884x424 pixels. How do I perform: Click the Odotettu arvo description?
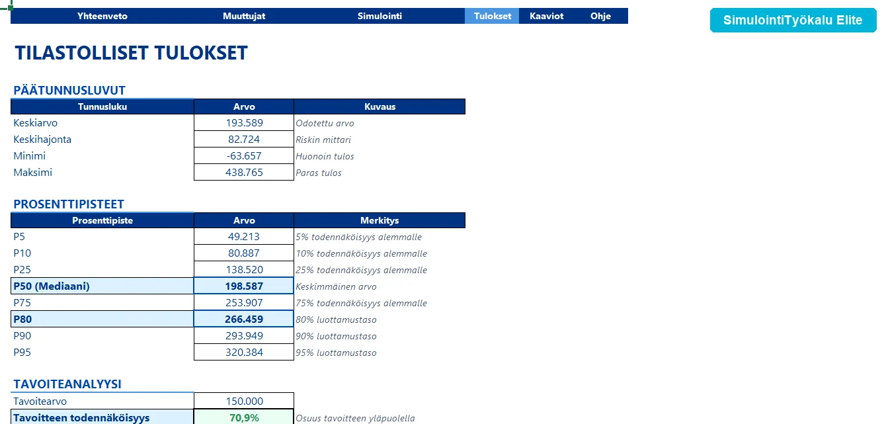coord(325,123)
